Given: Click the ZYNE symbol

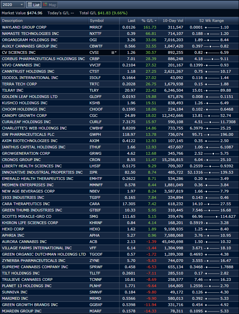Looking at the screenshot, I should pos(94,261).
